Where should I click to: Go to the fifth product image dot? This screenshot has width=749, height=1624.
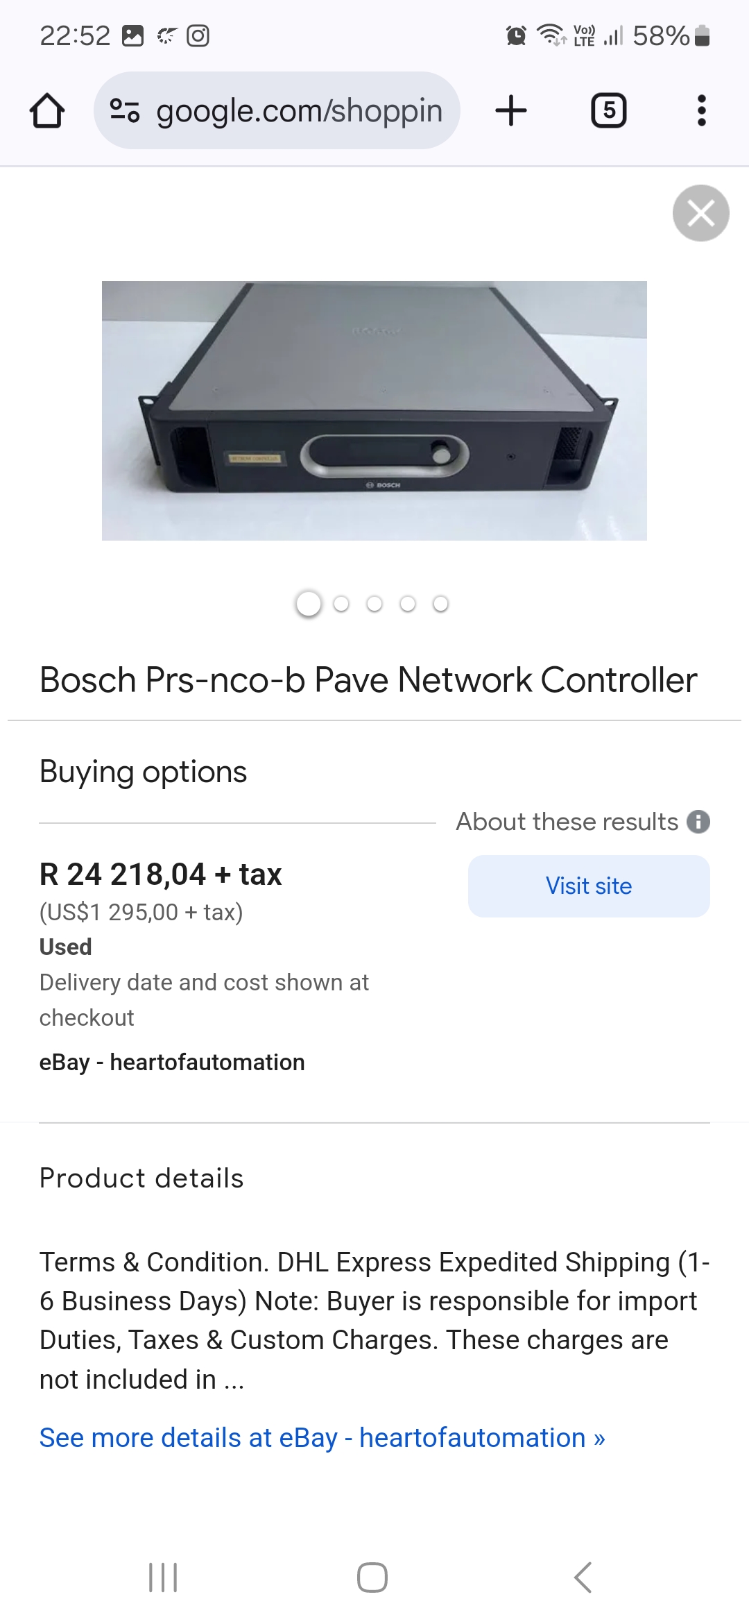(440, 604)
